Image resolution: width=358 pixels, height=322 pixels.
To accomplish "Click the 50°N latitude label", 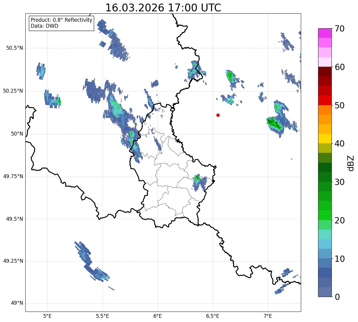I will pos(17,134).
